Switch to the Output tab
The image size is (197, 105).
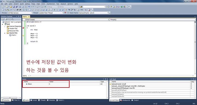[135, 100]
